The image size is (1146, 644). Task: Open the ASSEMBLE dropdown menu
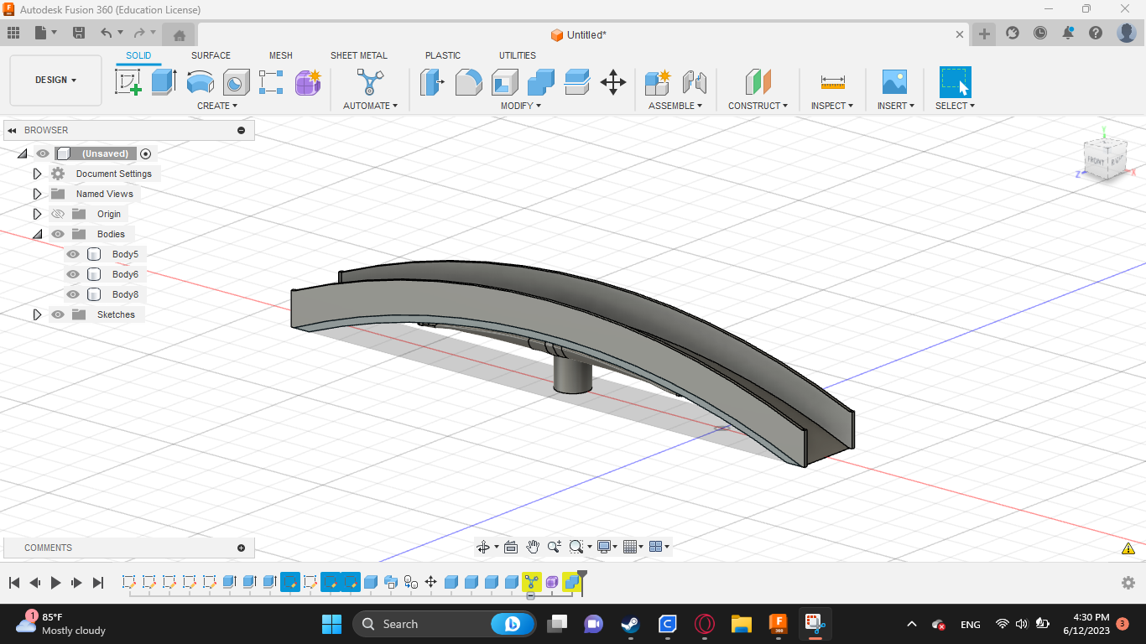point(675,106)
